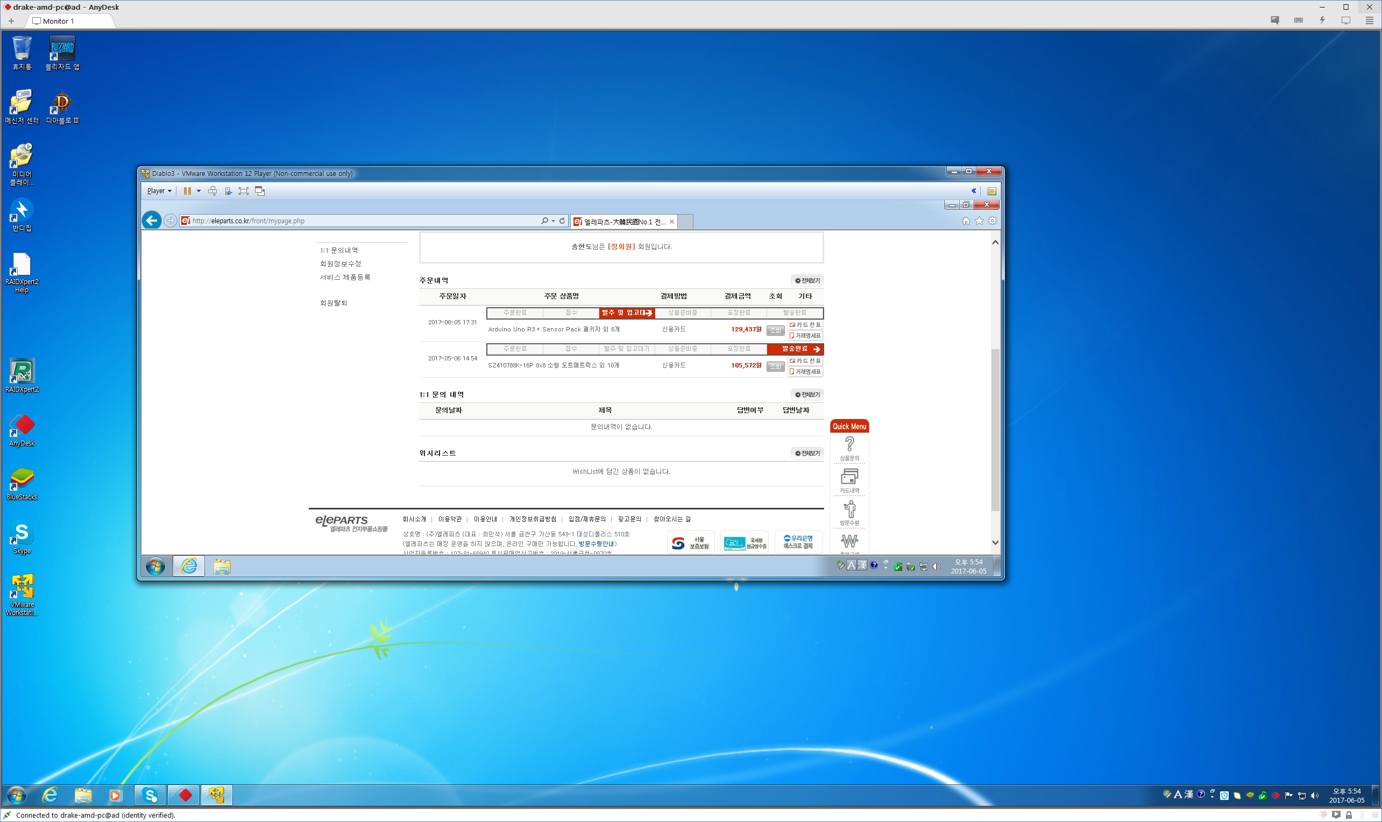Enter VMware full screen mode

pos(243,190)
